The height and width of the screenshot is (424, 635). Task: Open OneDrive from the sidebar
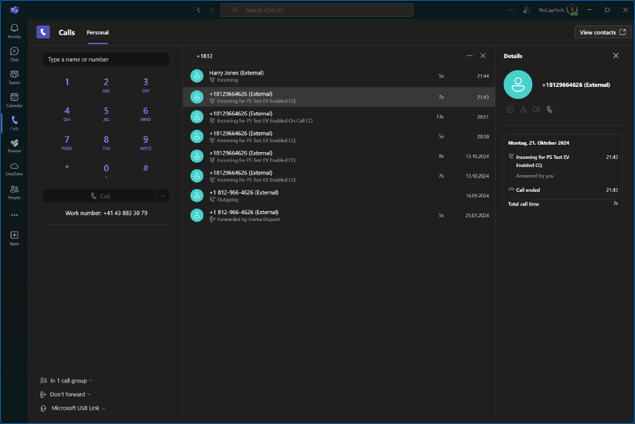pos(14,169)
